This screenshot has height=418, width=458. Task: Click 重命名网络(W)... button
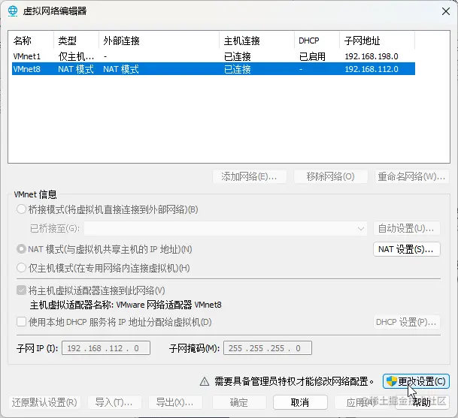coord(411,176)
